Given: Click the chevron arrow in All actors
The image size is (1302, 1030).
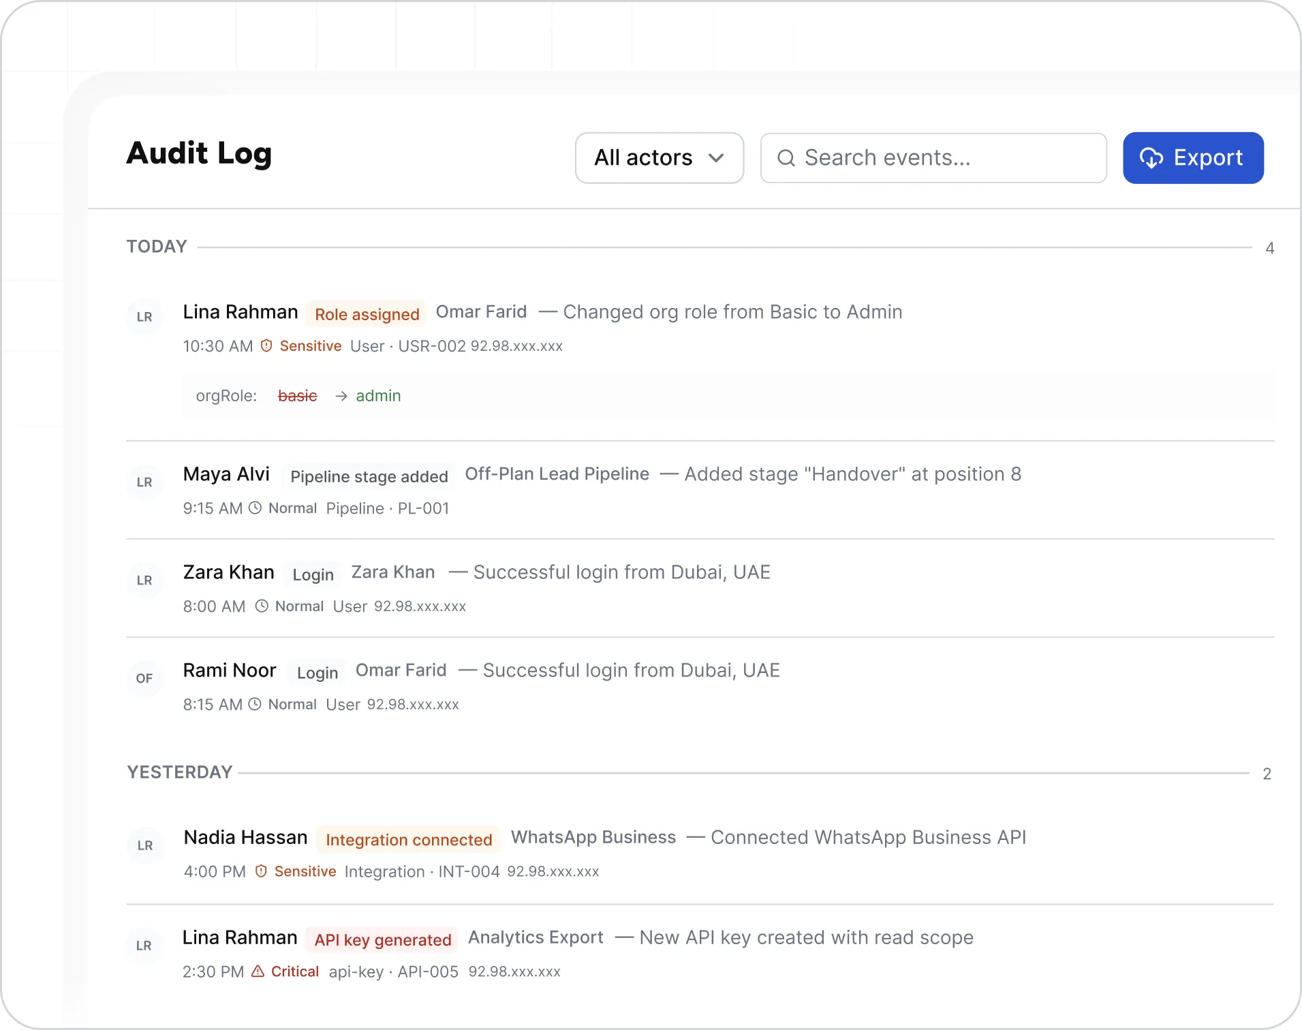Looking at the screenshot, I should (x=715, y=158).
